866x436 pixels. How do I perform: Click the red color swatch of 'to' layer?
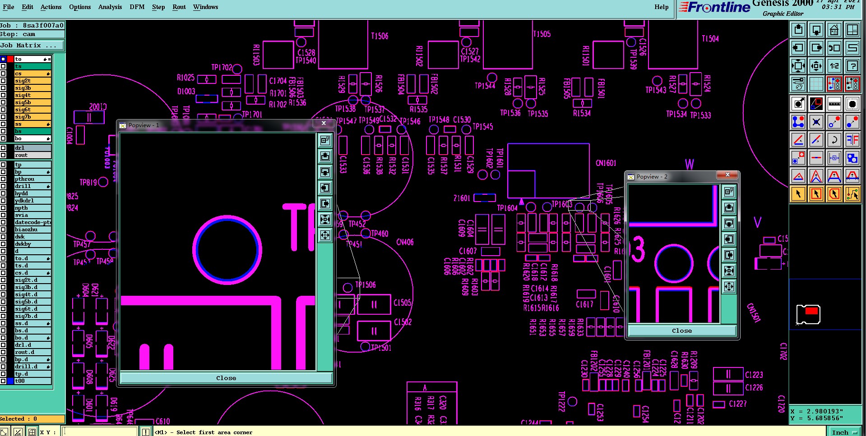[x=10, y=59]
